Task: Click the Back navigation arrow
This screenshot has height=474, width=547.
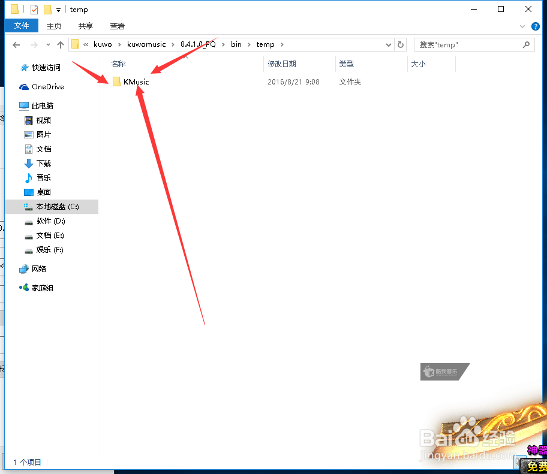Action: pyautogui.click(x=16, y=44)
